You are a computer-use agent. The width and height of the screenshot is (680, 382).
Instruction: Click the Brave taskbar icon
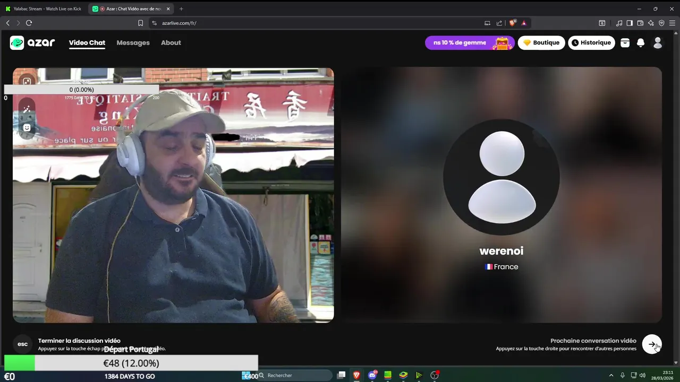pos(356,375)
